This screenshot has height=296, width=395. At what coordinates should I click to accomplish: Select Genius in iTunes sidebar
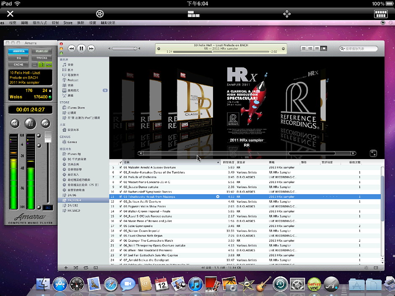tap(72, 142)
